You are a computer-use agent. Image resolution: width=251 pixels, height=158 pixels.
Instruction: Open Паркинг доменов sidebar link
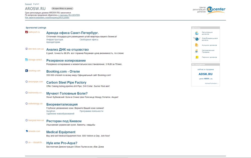point(209,57)
